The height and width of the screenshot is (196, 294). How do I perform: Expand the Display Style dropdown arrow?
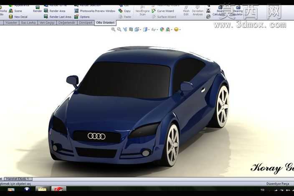pyautogui.click(x=149, y=30)
